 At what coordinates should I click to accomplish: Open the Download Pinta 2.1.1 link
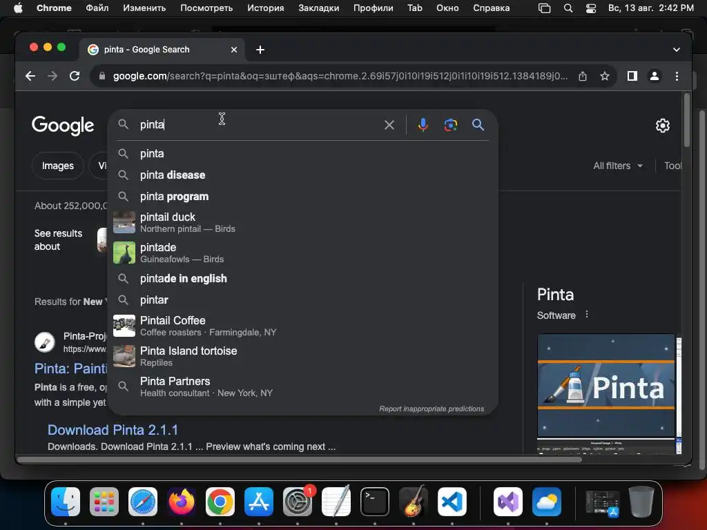pos(113,430)
